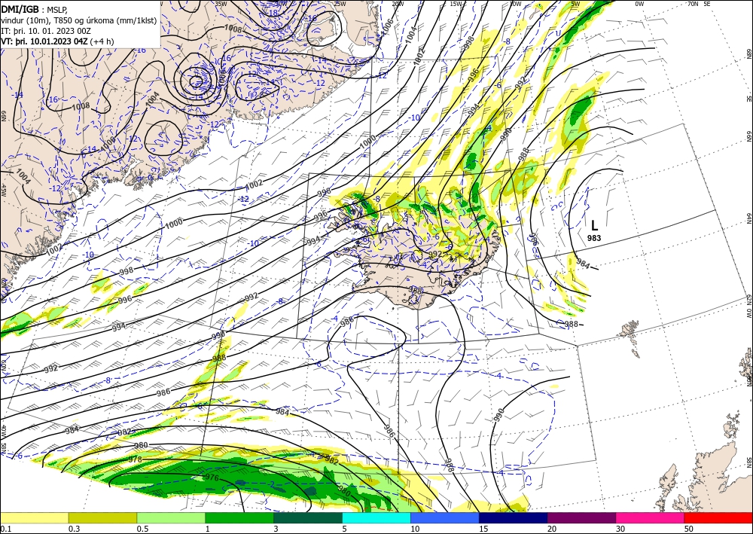Click the yellow 0.1–0.3 legend color segment
Viewport: 753px width, 534px height.
(x=34, y=517)
